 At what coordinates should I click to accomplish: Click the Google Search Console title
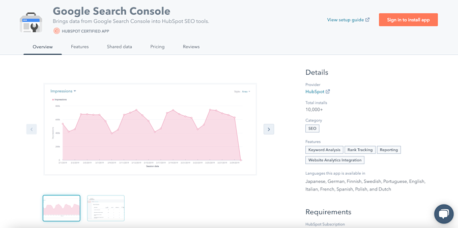pos(111,11)
